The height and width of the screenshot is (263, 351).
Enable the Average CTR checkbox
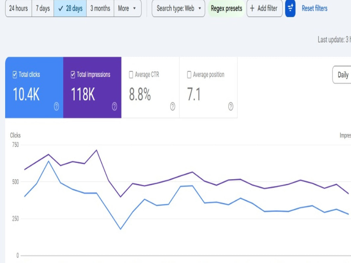pyautogui.click(x=131, y=74)
